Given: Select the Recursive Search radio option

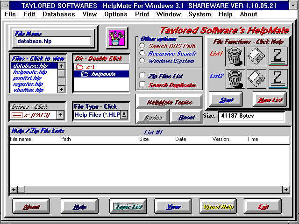Looking at the screenshot, I should [x=142, y=53].
